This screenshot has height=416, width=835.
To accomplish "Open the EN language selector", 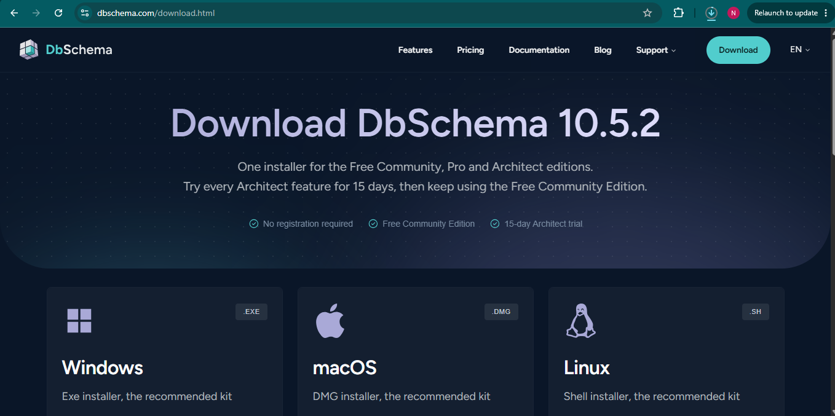I will [x=800, y=50].
